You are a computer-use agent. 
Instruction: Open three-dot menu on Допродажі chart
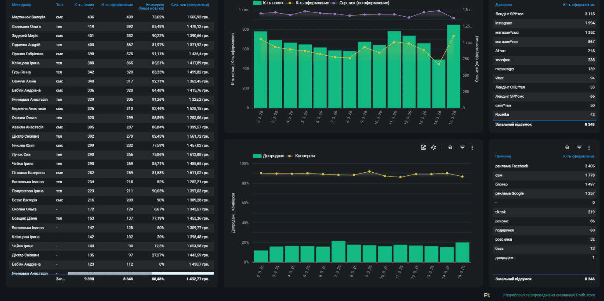[x=472, y=147]
